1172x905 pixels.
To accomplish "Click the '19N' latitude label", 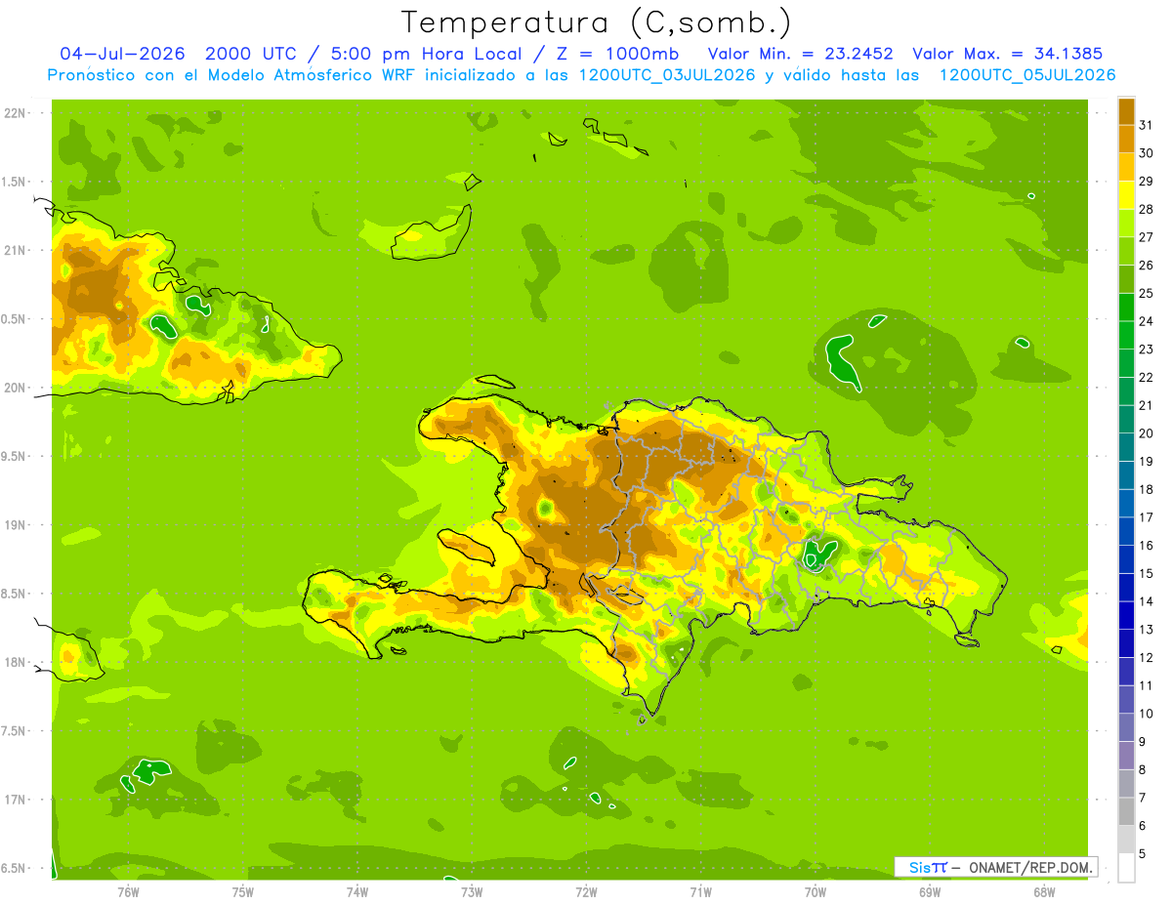I will (x=14, y=524).
